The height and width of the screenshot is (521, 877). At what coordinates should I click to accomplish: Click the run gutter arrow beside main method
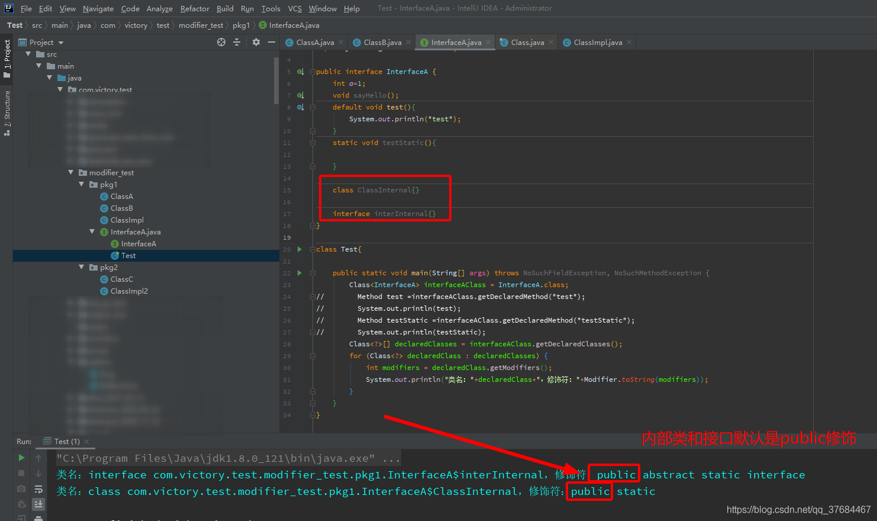tap(299, 273)
